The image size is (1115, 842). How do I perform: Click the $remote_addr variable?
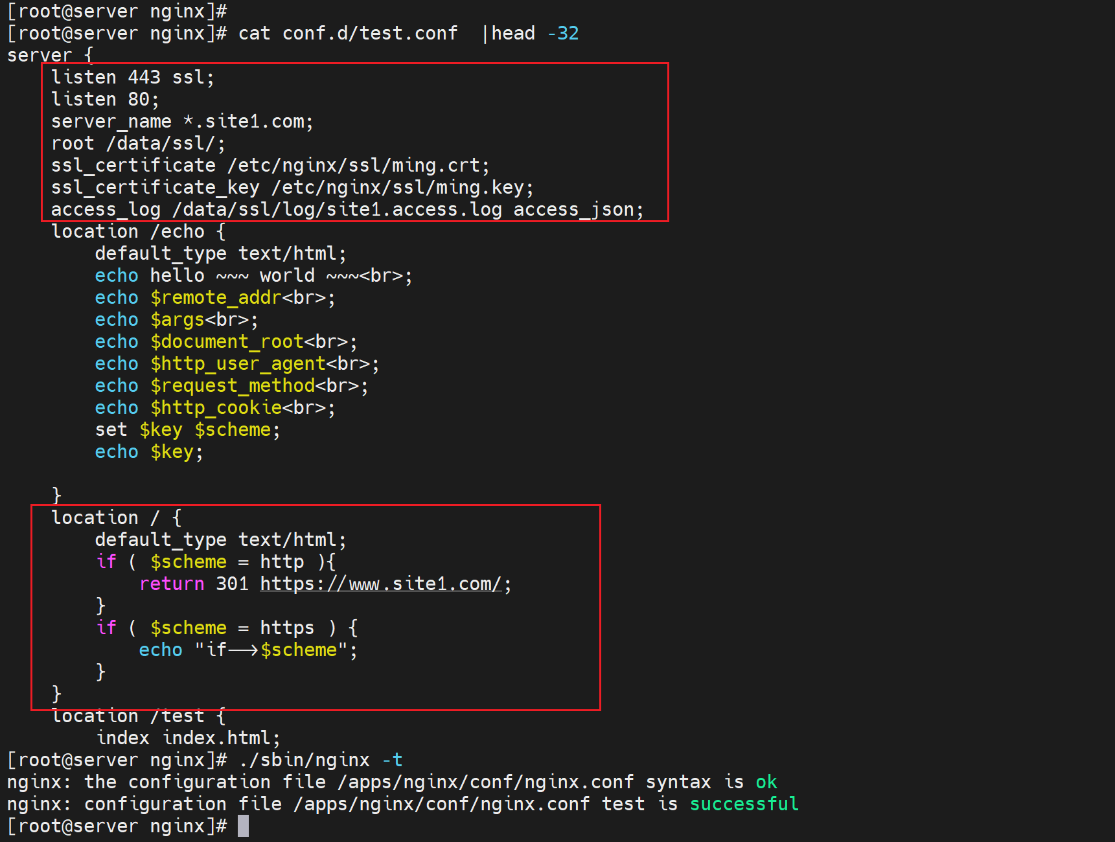tap(215, 298)
